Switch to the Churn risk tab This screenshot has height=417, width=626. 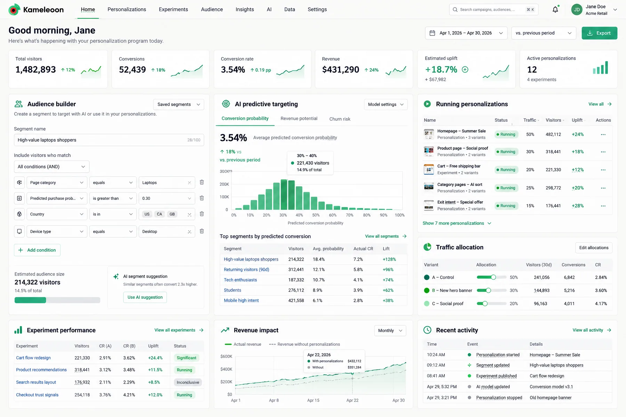pos(340,119)
